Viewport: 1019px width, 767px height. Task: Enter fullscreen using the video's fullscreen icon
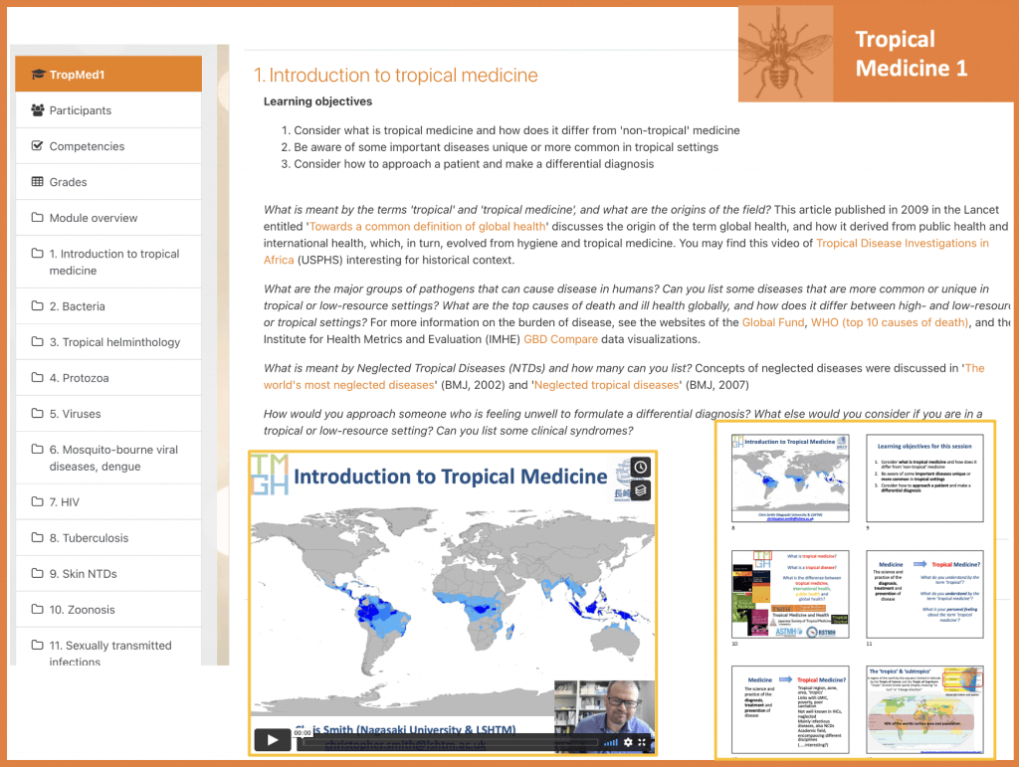click(642, 742)
